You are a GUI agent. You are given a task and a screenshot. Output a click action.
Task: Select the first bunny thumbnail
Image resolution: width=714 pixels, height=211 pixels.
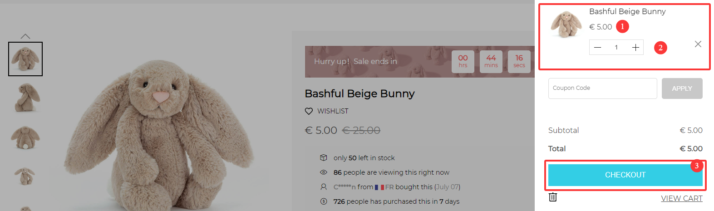pos(25,59)
